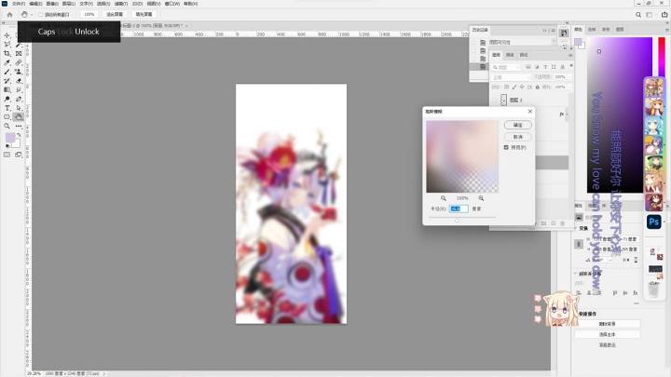The width and height of the screenshot is (671, 377).
Task: Open toolbox foreground color swatch
Action: 10,138
